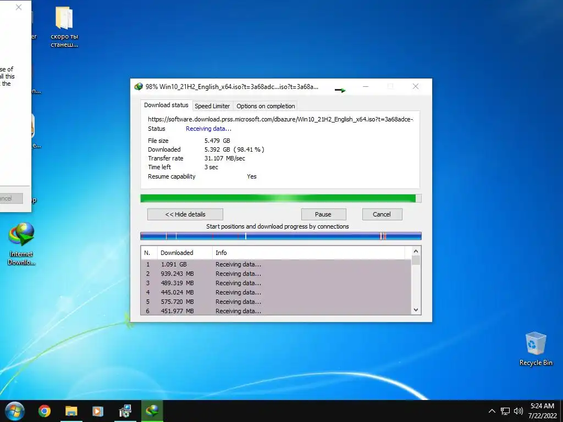Click the 'Downloaded' column header

(x=185, y=253)
